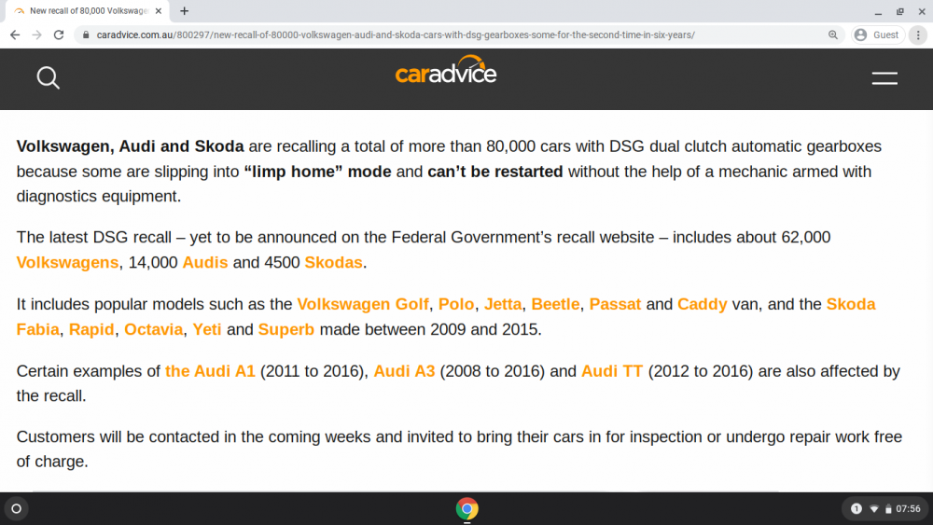Open the 'Caddy' link

point(703,304)
